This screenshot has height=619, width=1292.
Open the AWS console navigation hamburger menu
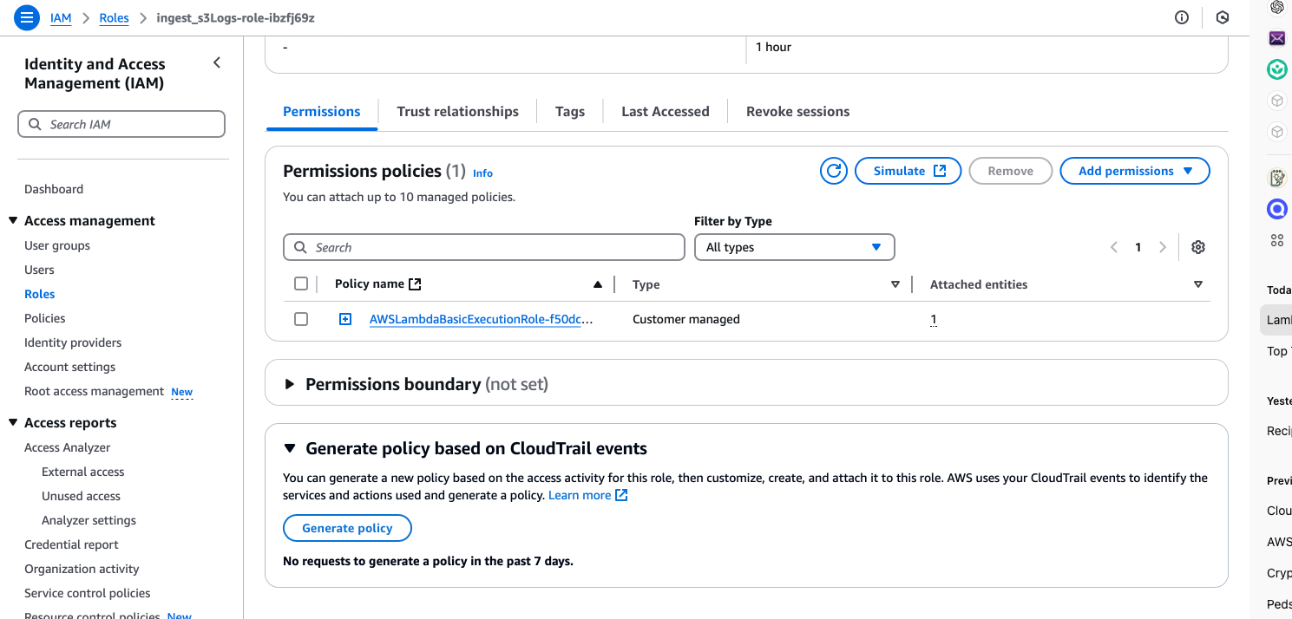(27, 17)
